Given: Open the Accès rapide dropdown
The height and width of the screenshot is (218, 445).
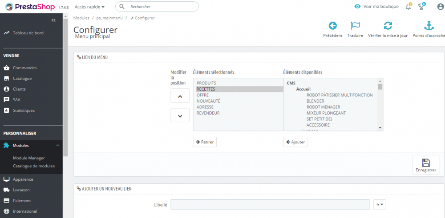Looking at the screenshot, I should click(x=89, y=7).
